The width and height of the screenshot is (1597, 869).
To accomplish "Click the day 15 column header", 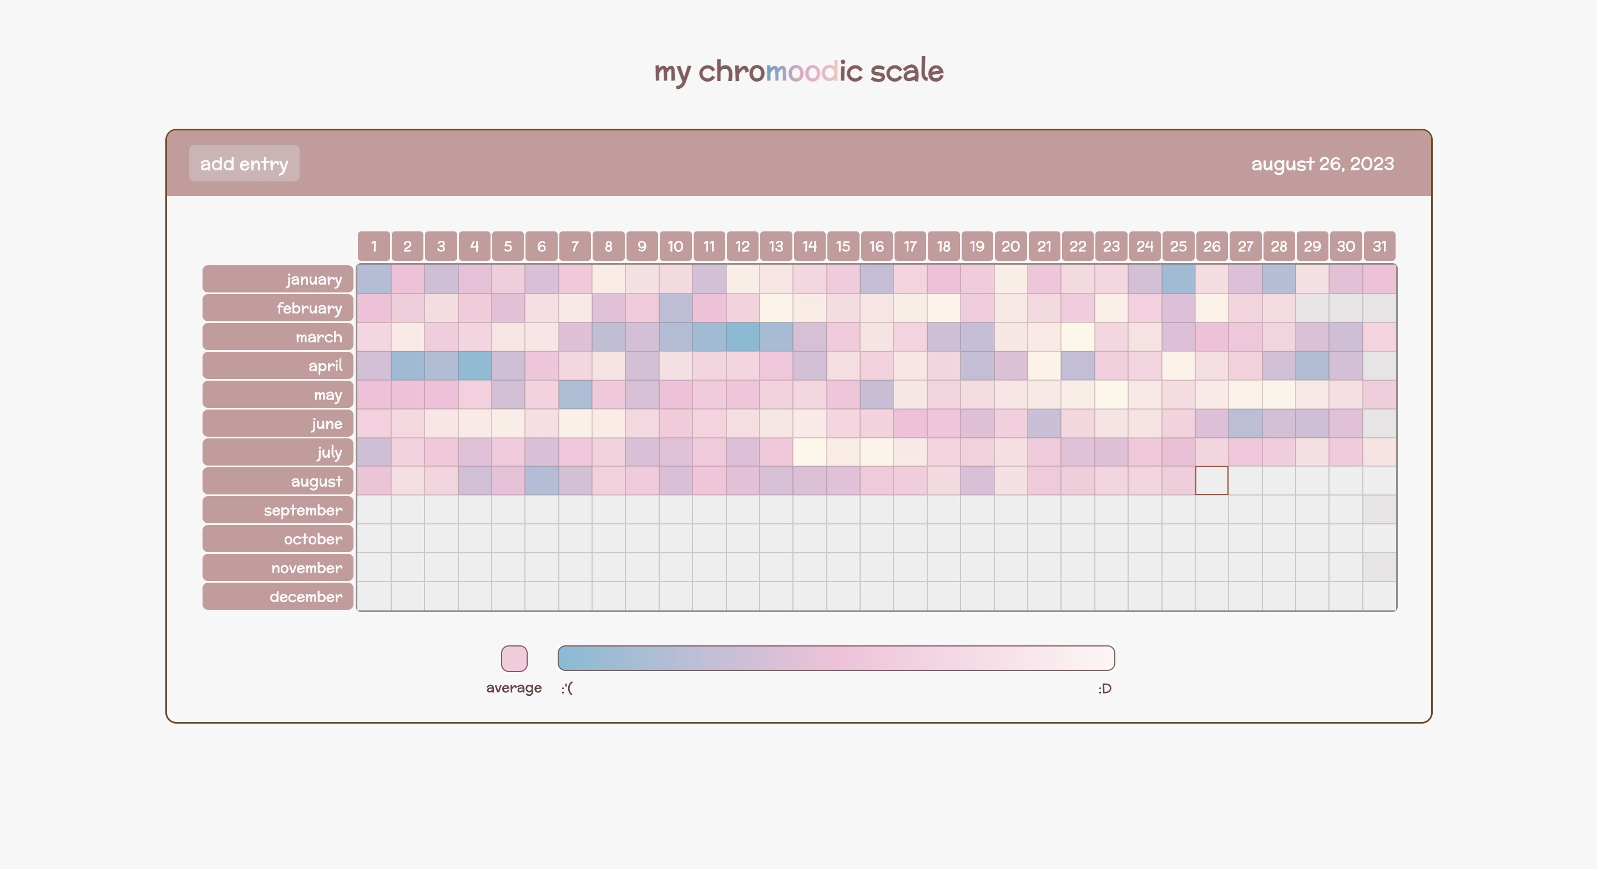I will pos(843,247).
